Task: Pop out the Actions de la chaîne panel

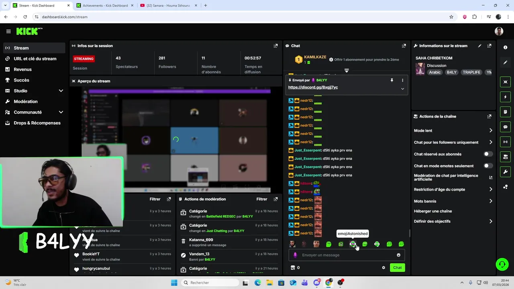Action: (x=489, y=116)
